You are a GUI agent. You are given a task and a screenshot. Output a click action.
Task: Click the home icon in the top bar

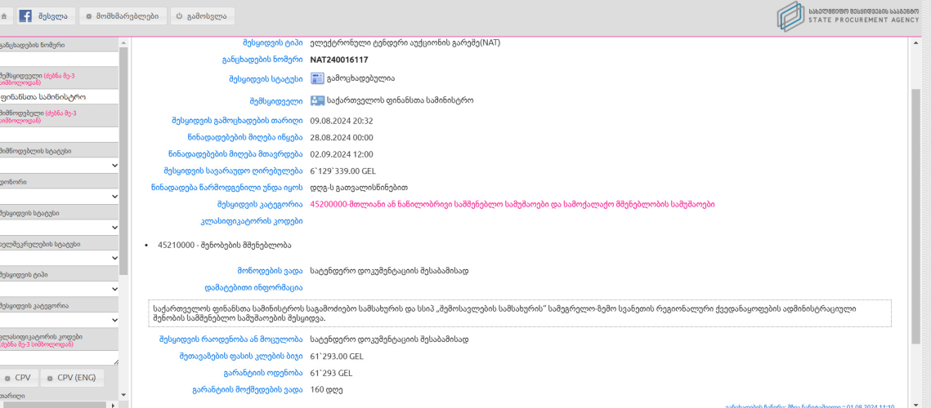pyautogui.click(x=4, y=16)
